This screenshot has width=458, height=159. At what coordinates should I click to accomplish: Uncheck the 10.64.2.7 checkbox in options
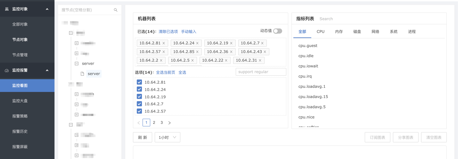pos(139,104)
